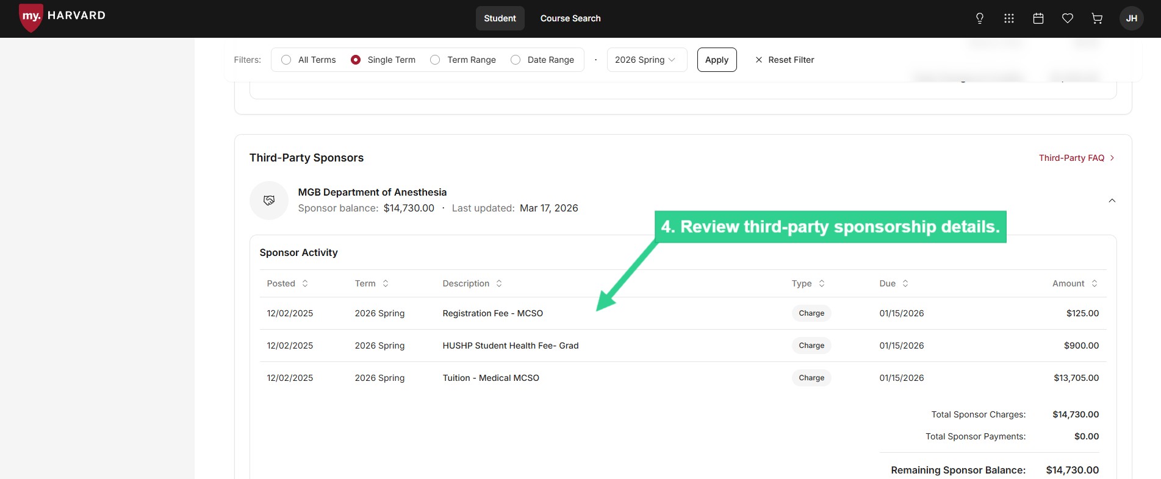Sort by Due column arrows
Image resolution: width=1161 pixels, height=479 pixels.
tap(905, 283)
